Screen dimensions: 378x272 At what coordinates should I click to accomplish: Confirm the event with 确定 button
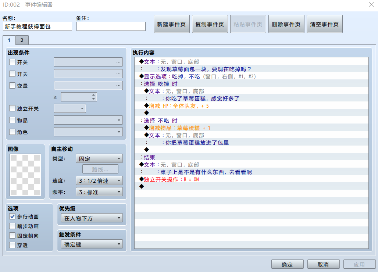(x=287, y=265)
